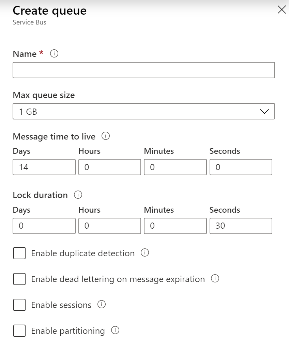The width and height of the screenshot is (289, 360).
Task: Select the Lock duration Days field
Action: [x=44, y=226]
